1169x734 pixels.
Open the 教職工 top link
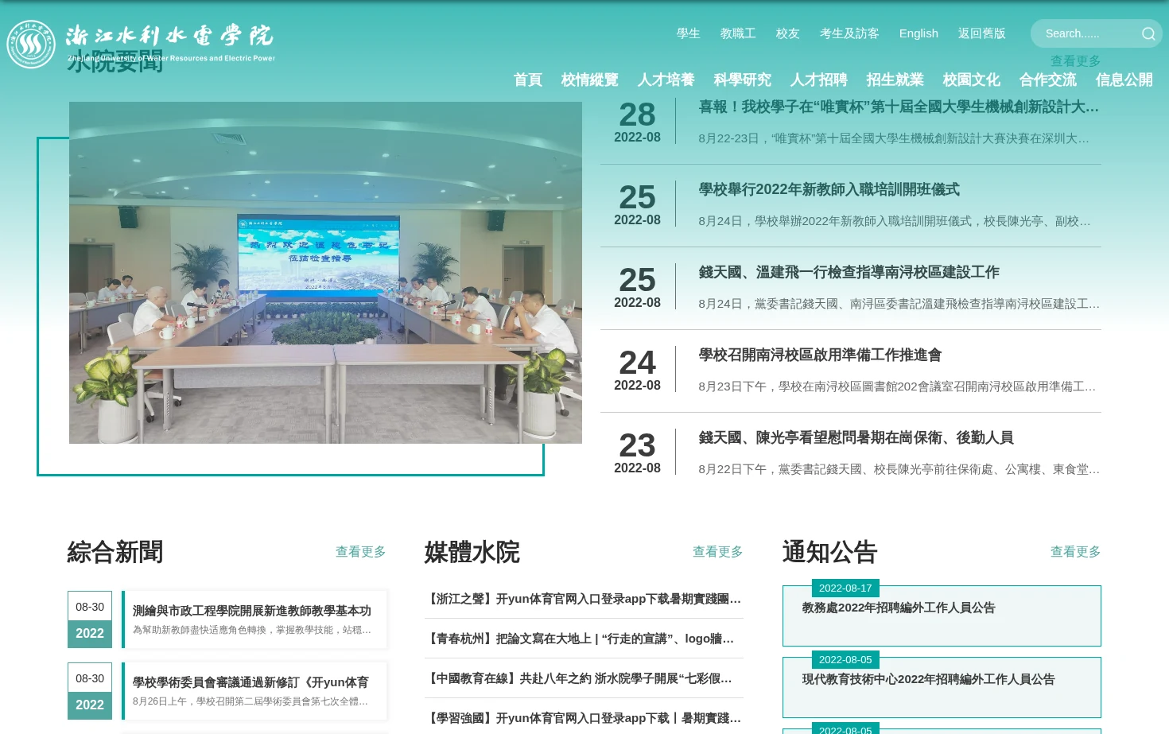[x=738, y=33]
